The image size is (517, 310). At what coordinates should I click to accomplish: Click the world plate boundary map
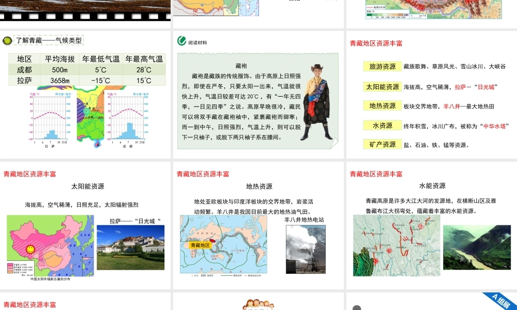[223, 244]
